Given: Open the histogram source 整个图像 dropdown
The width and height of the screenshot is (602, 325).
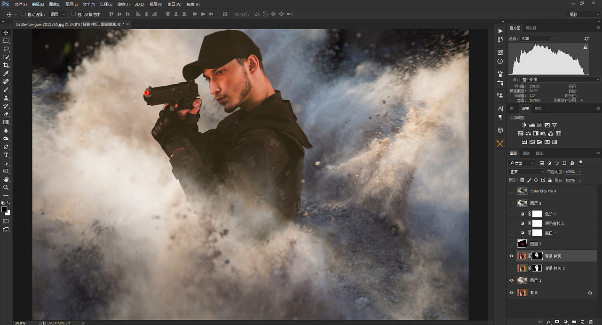Looking at the screenshot, I should tap(560, 80).
